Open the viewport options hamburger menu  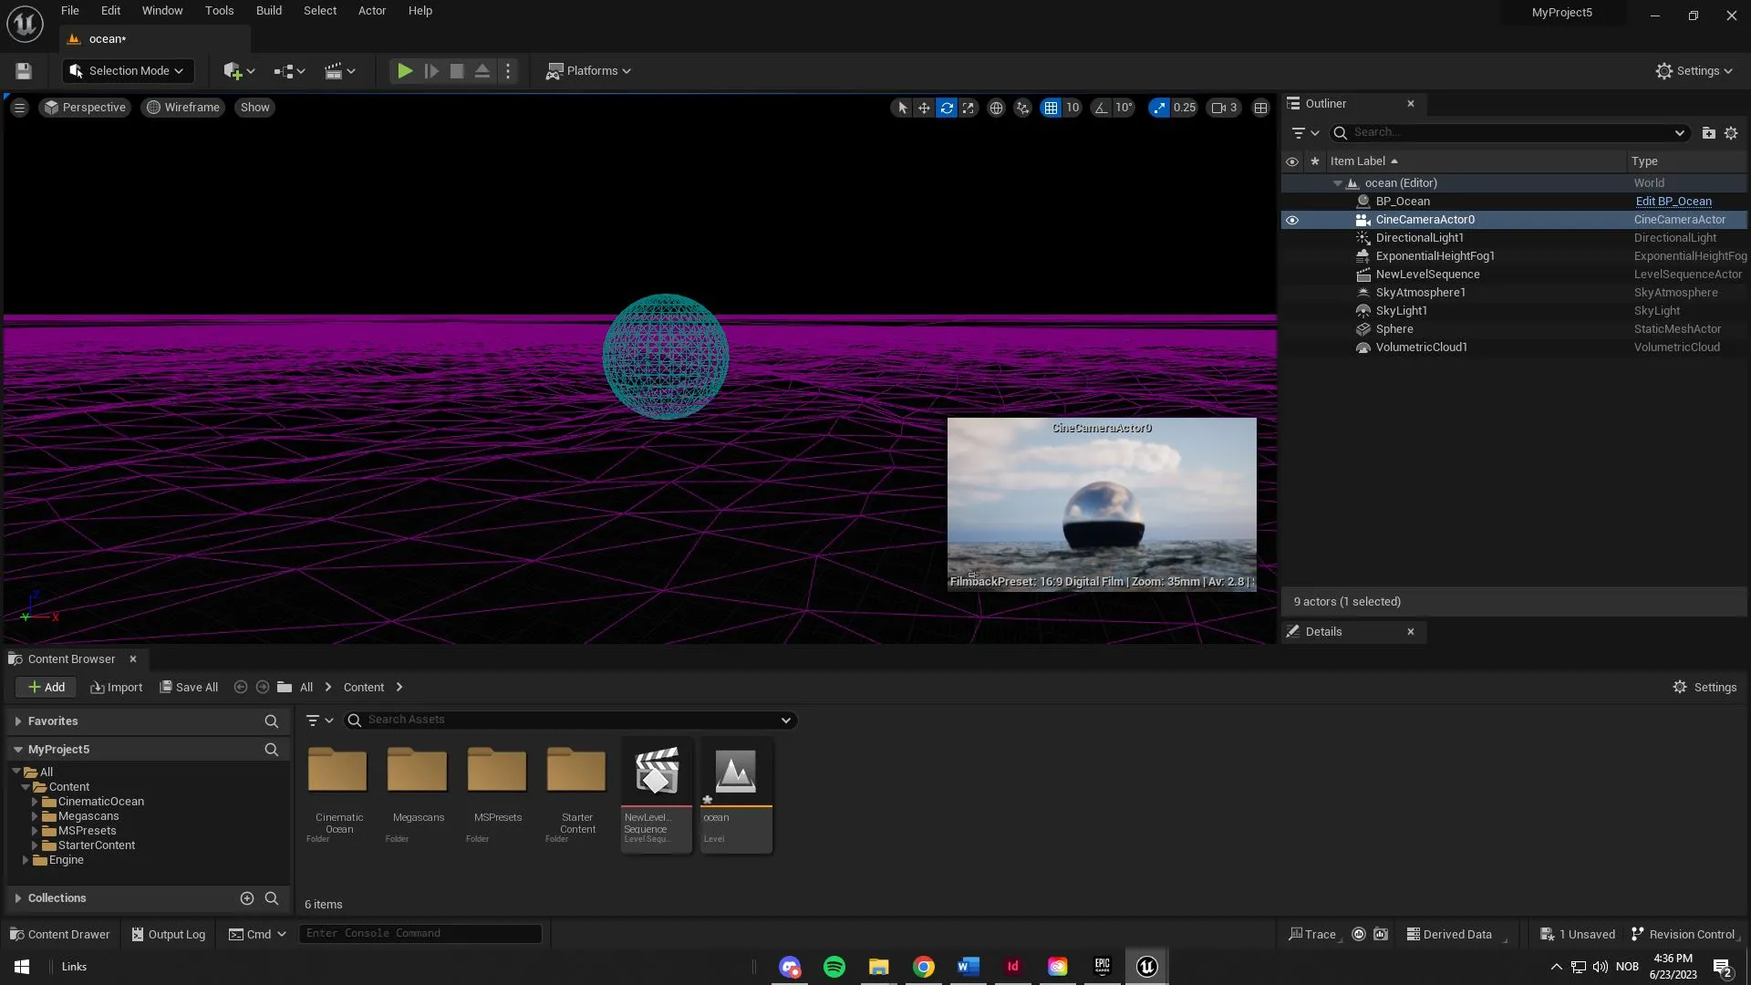(x=19, y=108)
